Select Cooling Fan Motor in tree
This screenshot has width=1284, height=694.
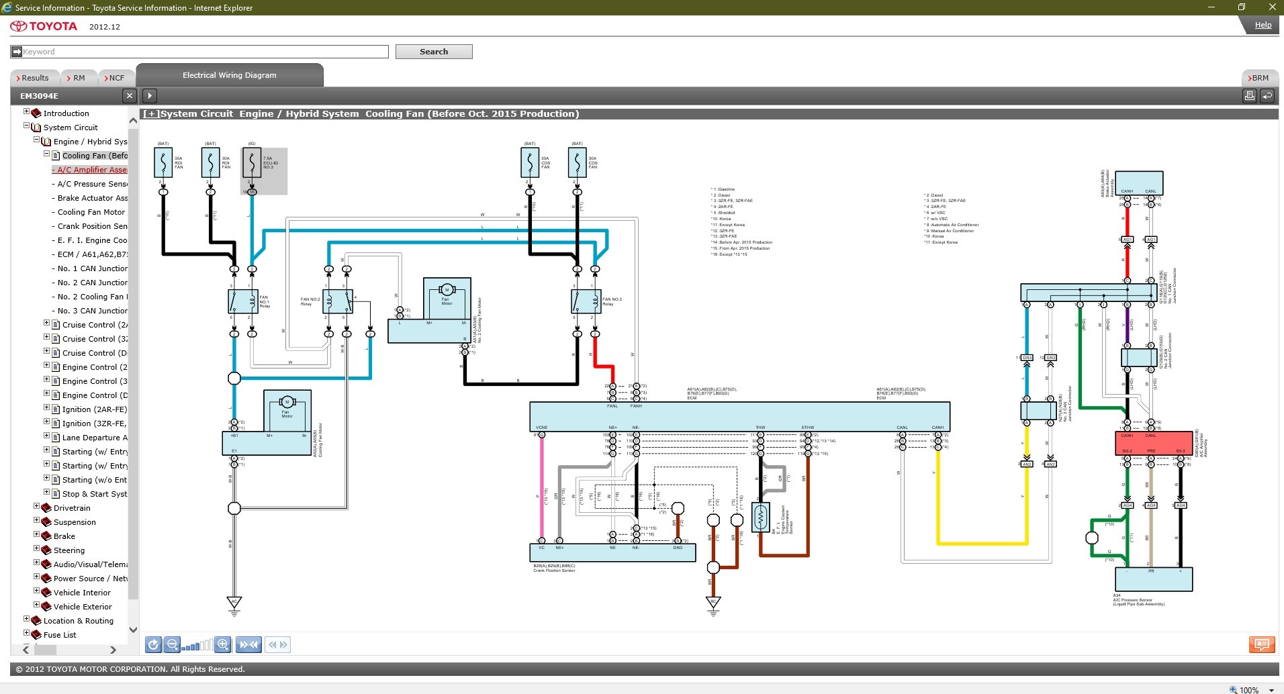click(91, 212)
